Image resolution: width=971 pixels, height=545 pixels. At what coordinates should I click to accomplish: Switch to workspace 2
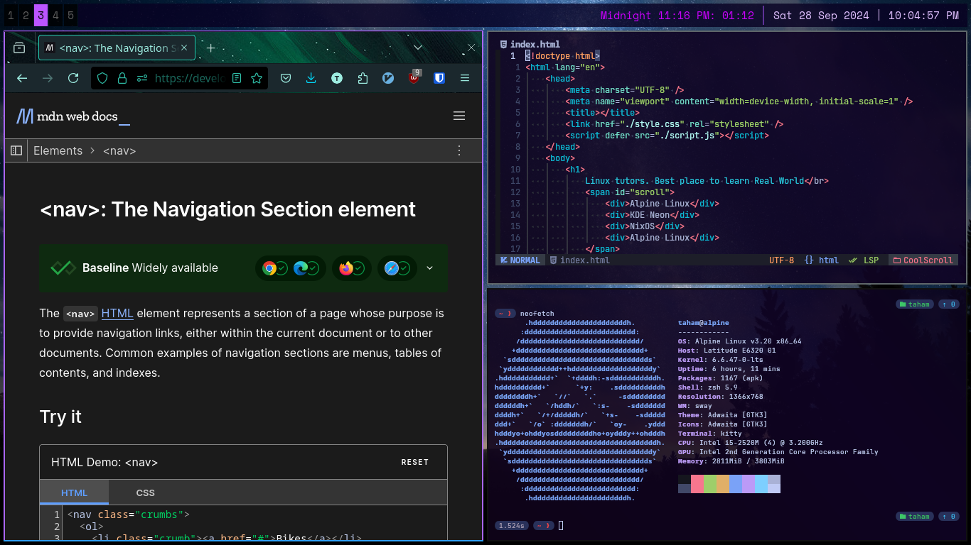click(x=26, y=15)
